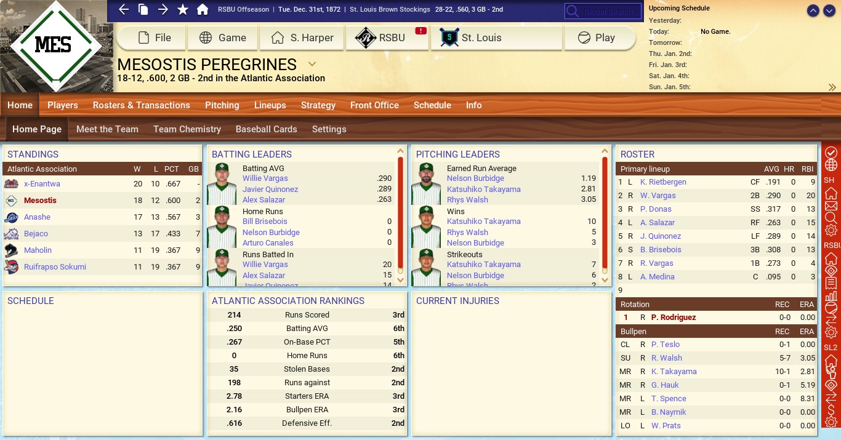Click the bookmarks star icon
Viewport: 841px width, 440px height.
tap(183, 9)
